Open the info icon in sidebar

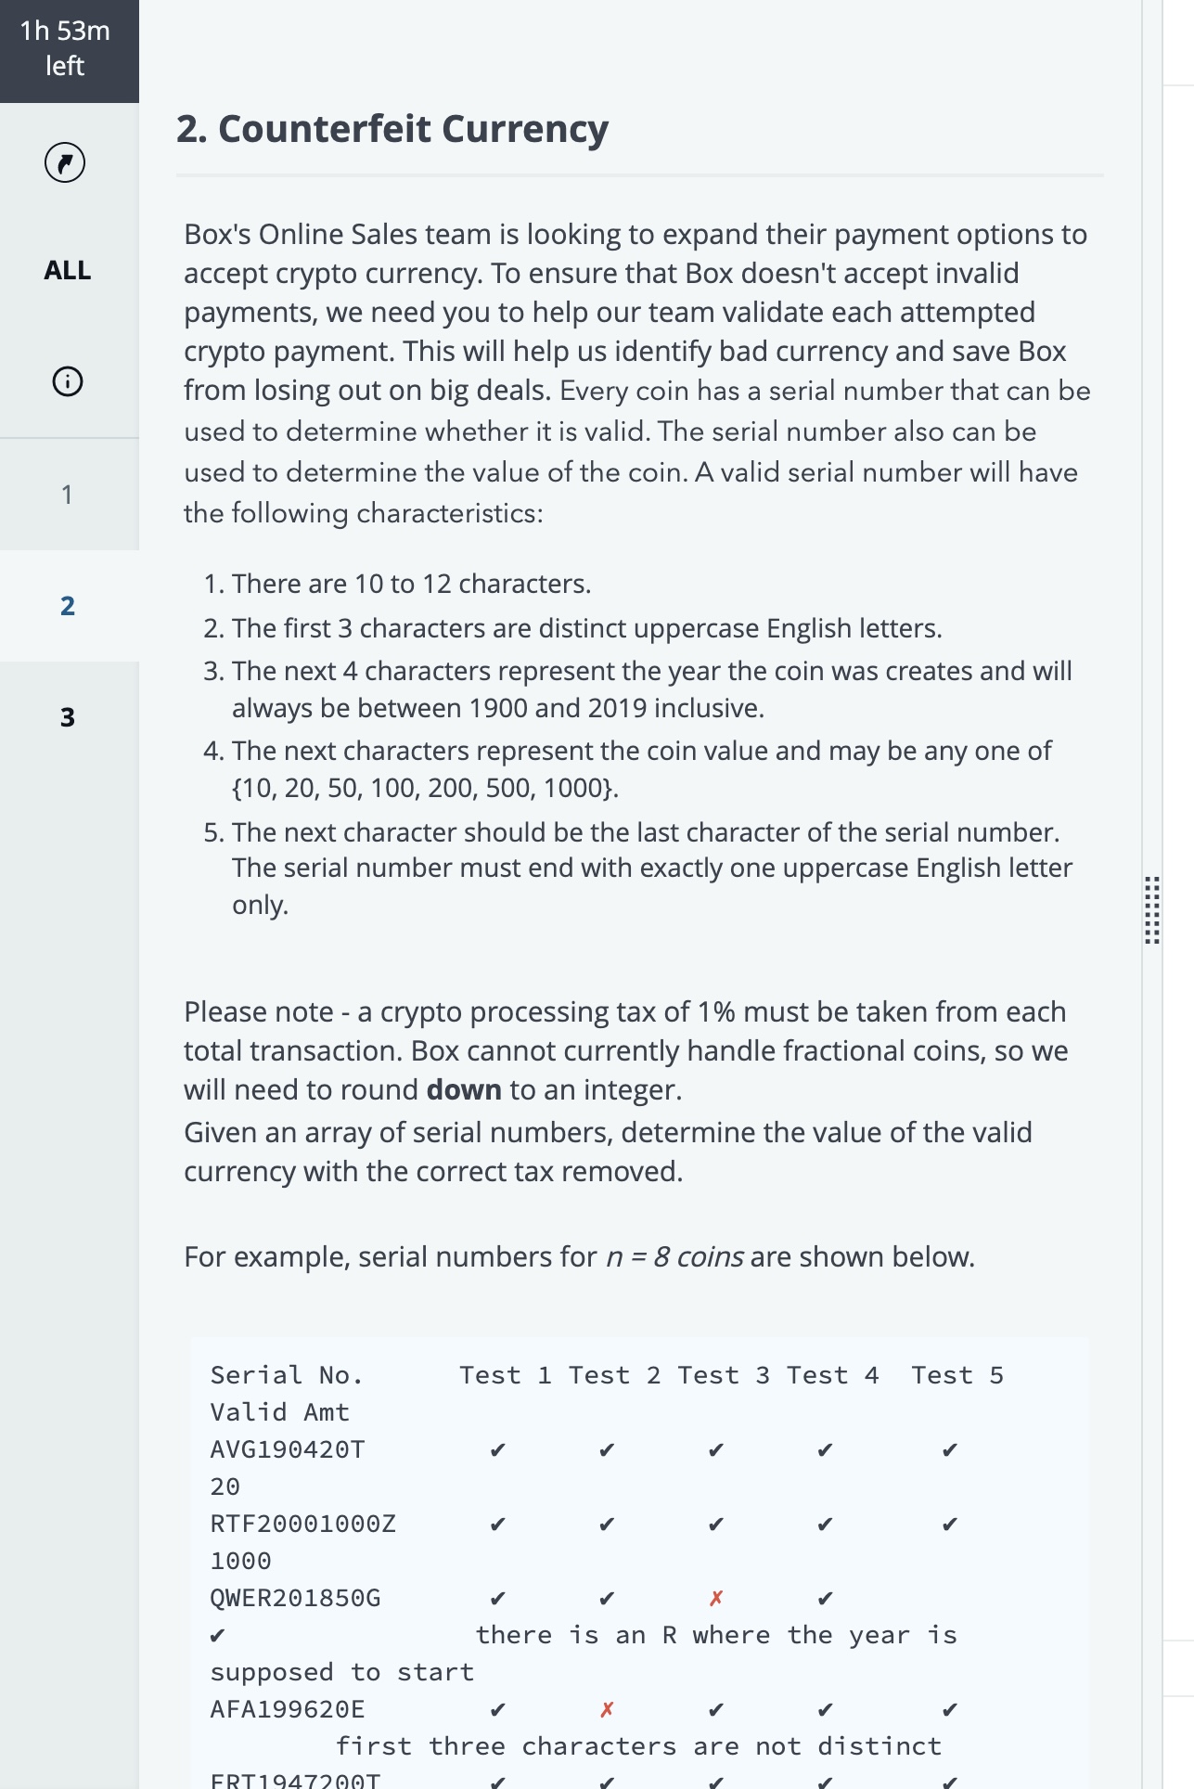point(67,381)
